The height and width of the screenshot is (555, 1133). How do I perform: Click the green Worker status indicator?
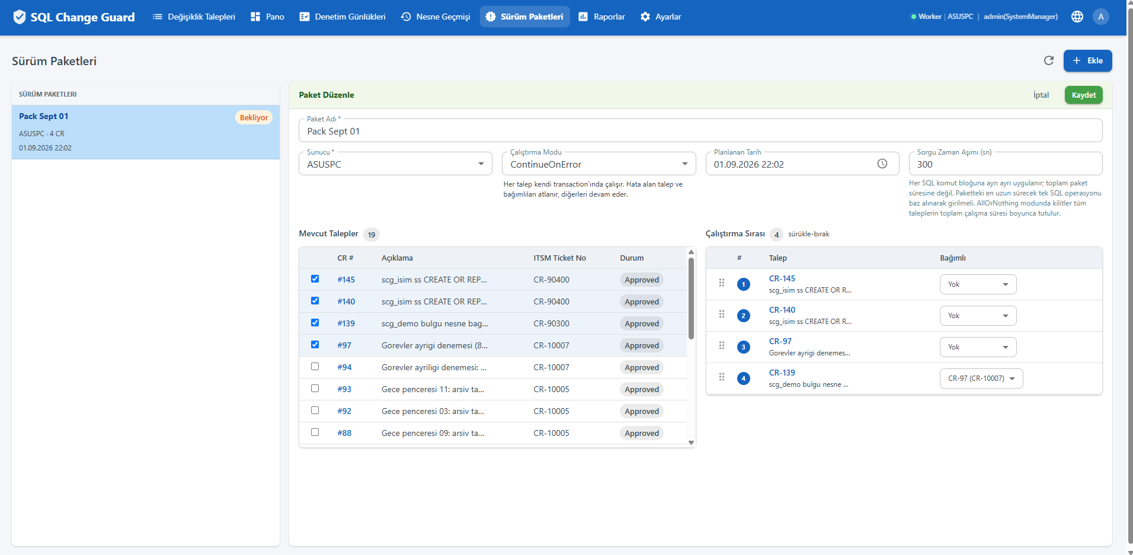point(914,17)
